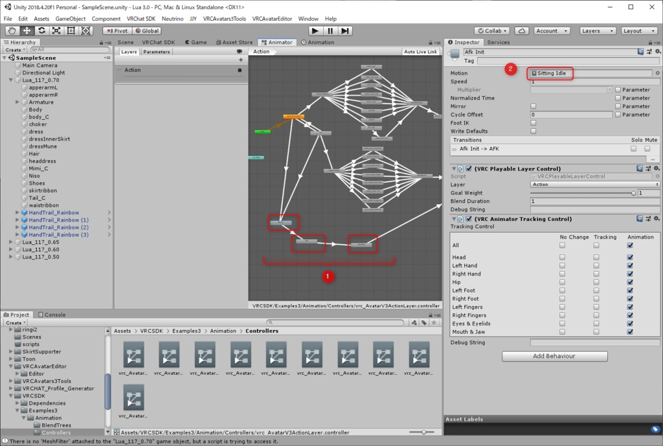Collapse Lua_117_0.70 in Hierarchy
The image size is (663, 446).
pos(11,80)
